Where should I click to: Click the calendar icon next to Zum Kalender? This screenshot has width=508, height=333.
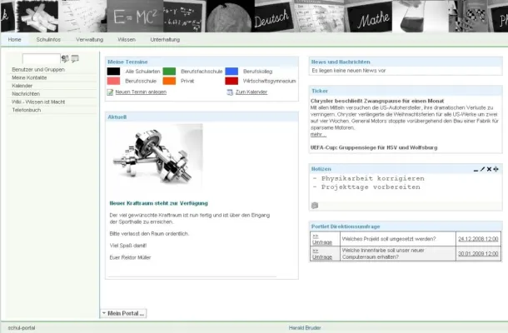(x=230, y=92)
